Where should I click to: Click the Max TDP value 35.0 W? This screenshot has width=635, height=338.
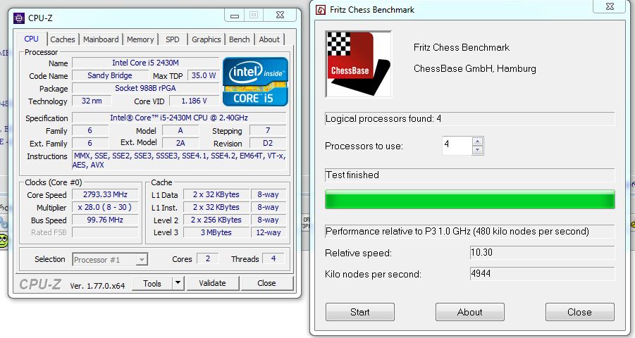point(203,75)
